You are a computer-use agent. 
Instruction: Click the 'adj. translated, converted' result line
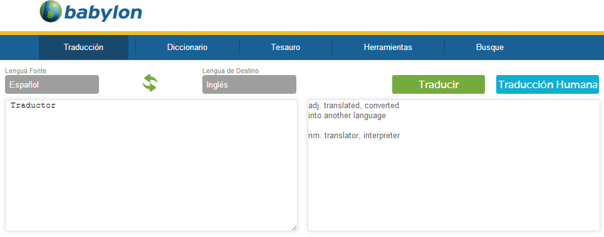[354, 106]
